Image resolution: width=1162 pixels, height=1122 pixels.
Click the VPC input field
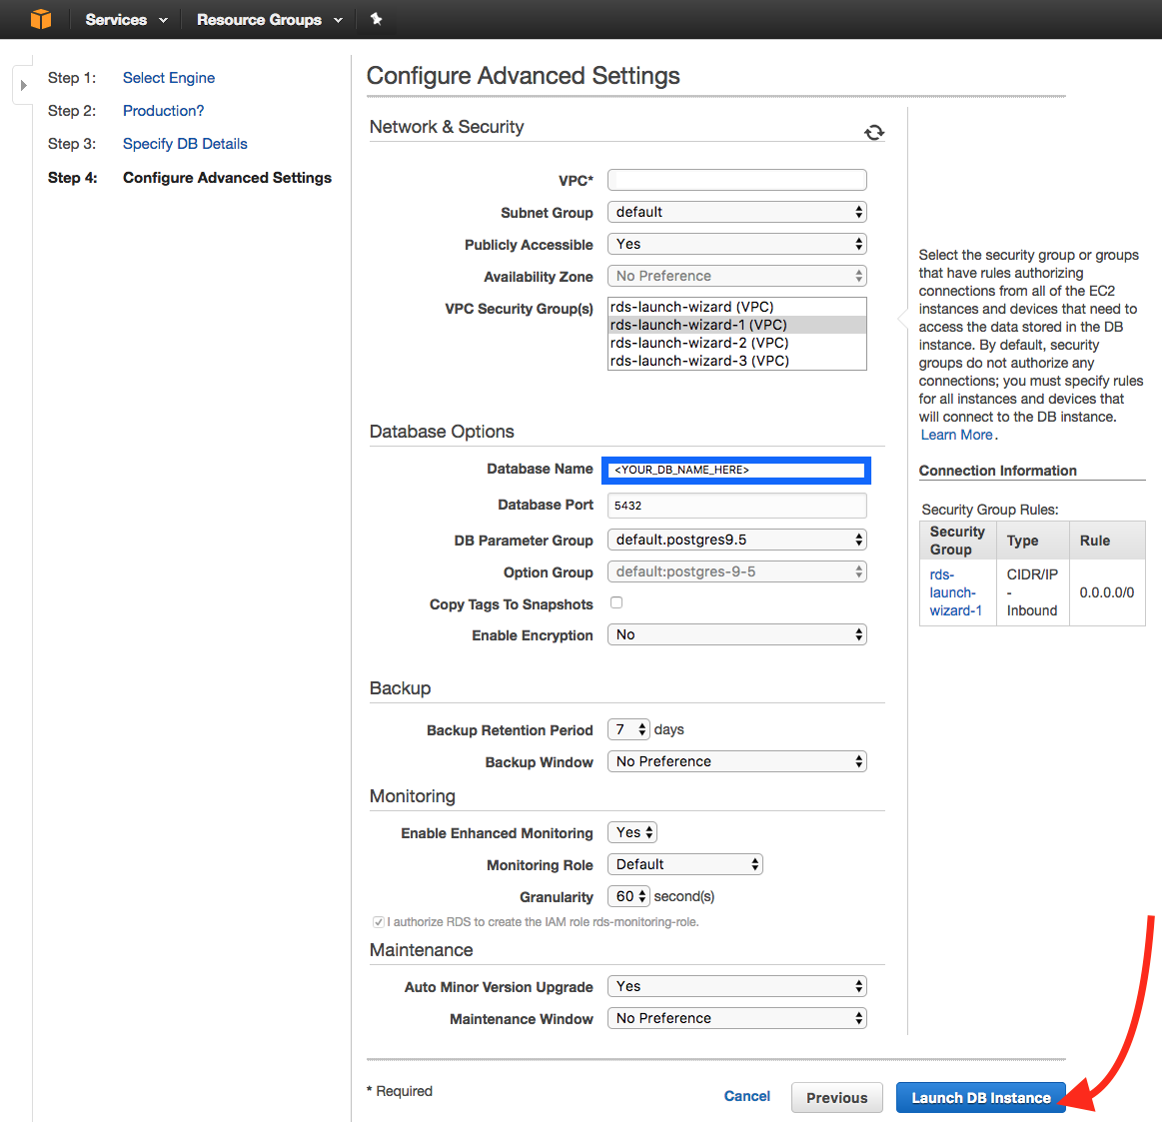(x=736, y=180)
